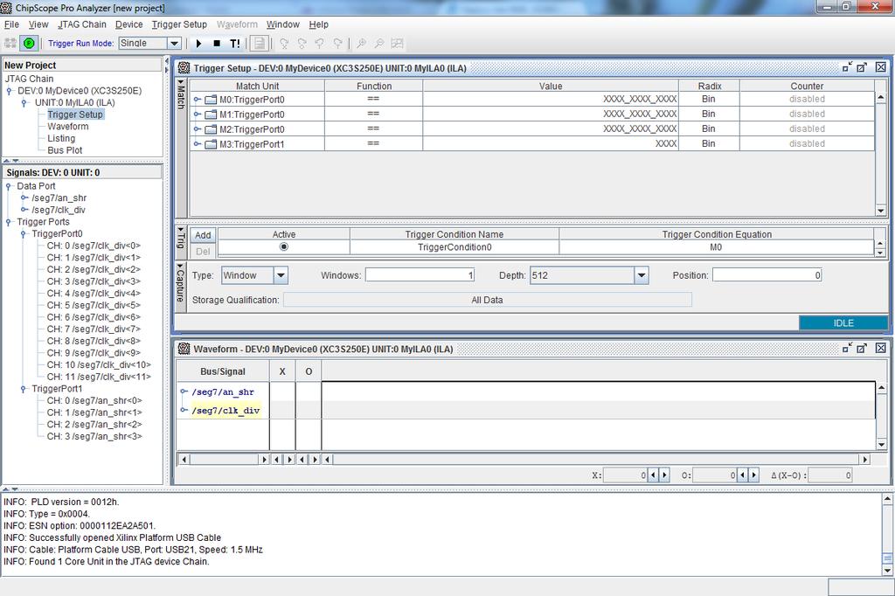This screenshot has height=596, width=895.
Task: Click the Waveform window title icon
Action: tap(184, 349)
